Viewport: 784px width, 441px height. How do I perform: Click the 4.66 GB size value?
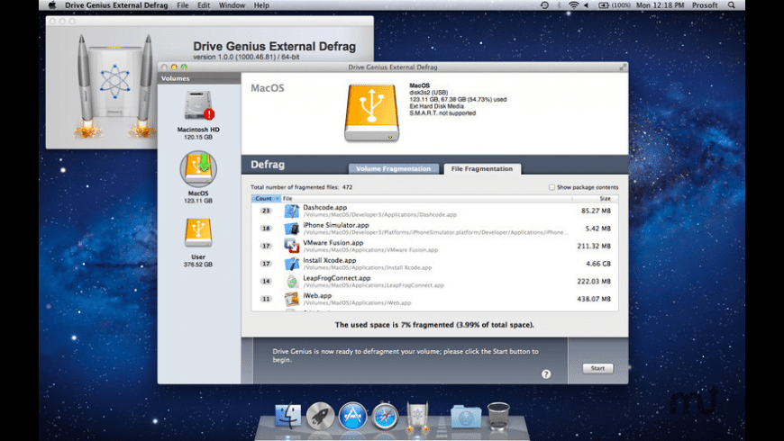[x=598, y=264]
